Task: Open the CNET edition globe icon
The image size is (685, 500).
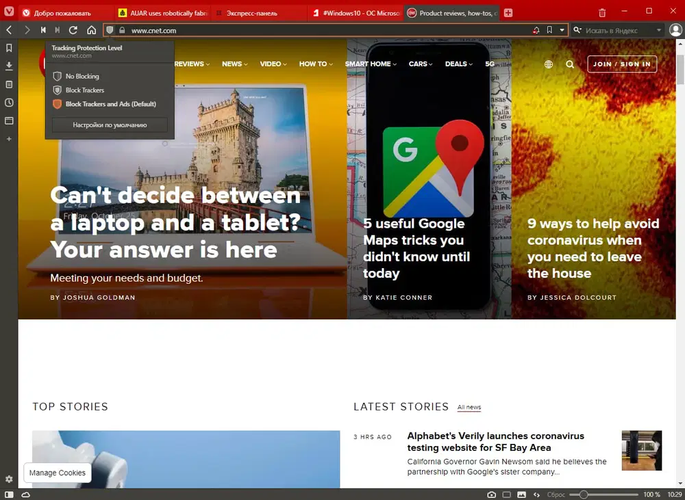Action: [549, 64]
